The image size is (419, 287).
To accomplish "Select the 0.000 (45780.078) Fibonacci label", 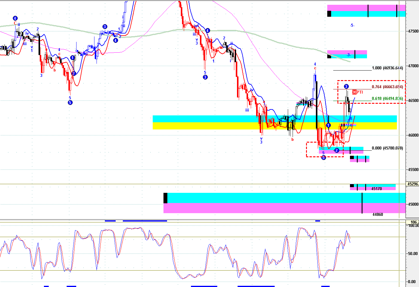I will click(387, 148).
